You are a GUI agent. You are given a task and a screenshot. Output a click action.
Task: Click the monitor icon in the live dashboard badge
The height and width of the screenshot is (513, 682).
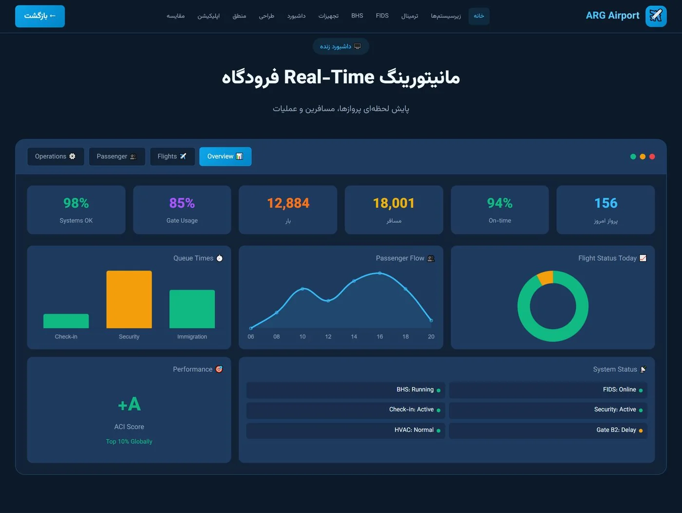[358, 46]
